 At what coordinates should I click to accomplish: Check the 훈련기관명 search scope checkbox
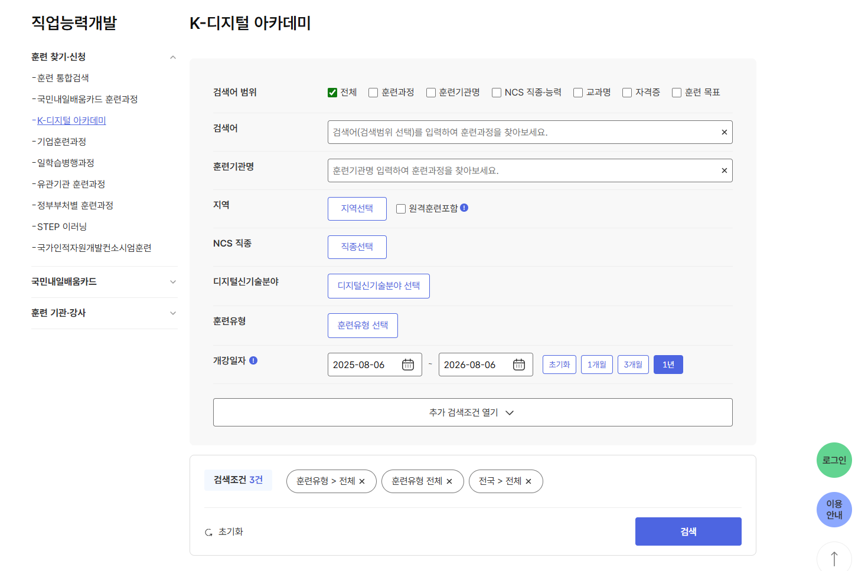(431, 93)
